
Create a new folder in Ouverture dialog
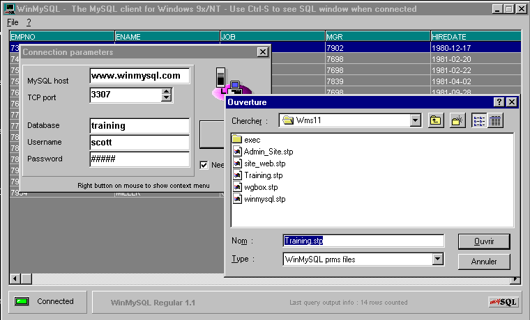pyautogui.click(x=457, y=120)
